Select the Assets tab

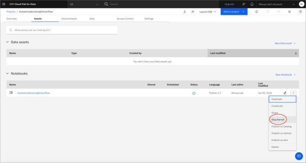tap(38, 19)
